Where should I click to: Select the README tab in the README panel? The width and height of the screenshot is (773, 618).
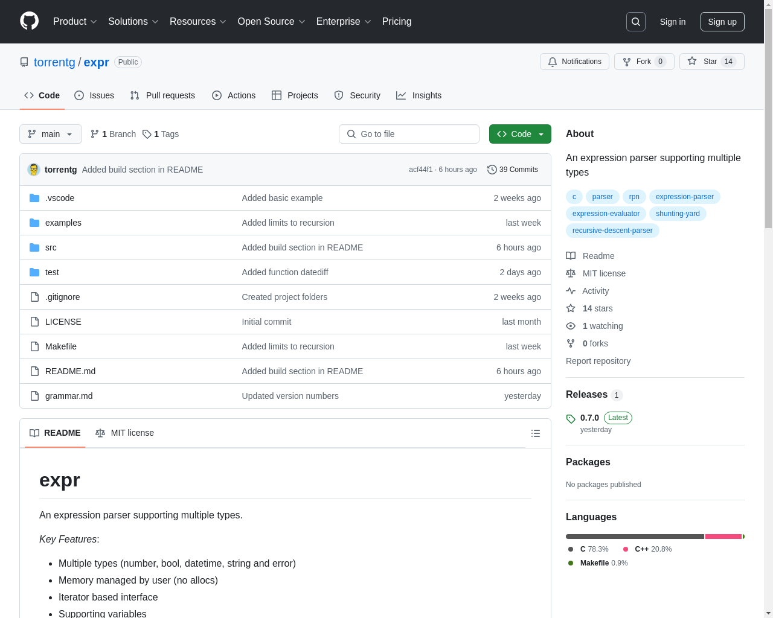pos(55,433)
